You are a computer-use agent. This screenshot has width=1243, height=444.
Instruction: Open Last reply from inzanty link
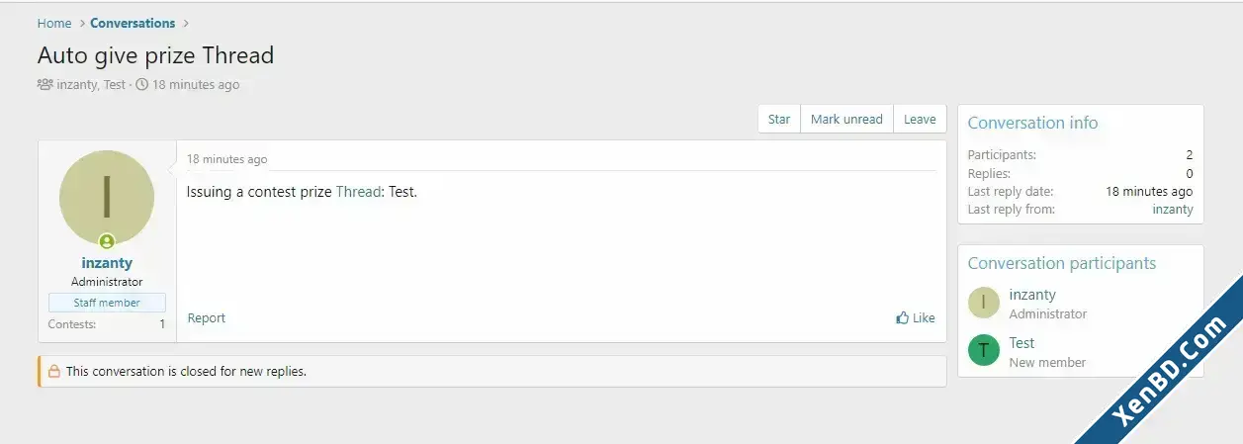click(1173, 210)
